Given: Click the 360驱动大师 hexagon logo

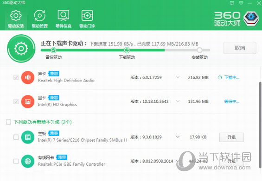Looking at the screenshot, I should (x=251, y=19).
